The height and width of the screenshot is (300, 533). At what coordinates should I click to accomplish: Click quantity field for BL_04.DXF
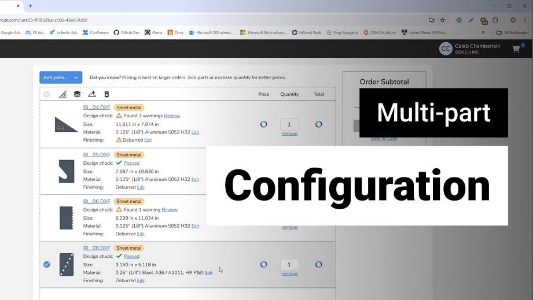click(289, 124)
